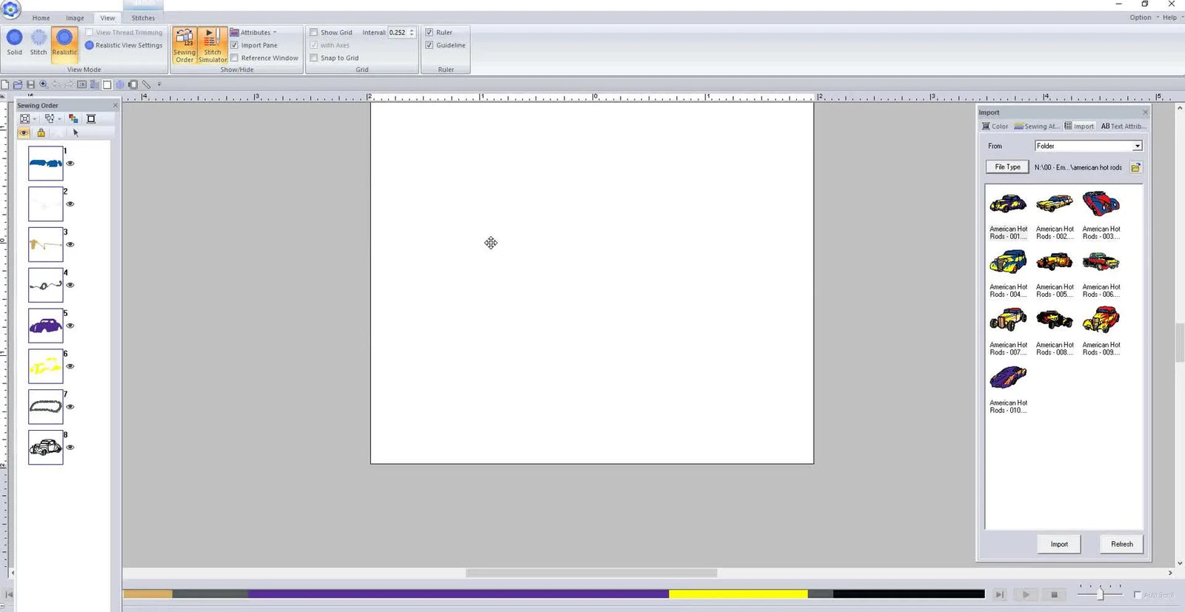Click the skip to end simulator button
This screenshot has width=1185, height=612.
[x=999, y=594]
